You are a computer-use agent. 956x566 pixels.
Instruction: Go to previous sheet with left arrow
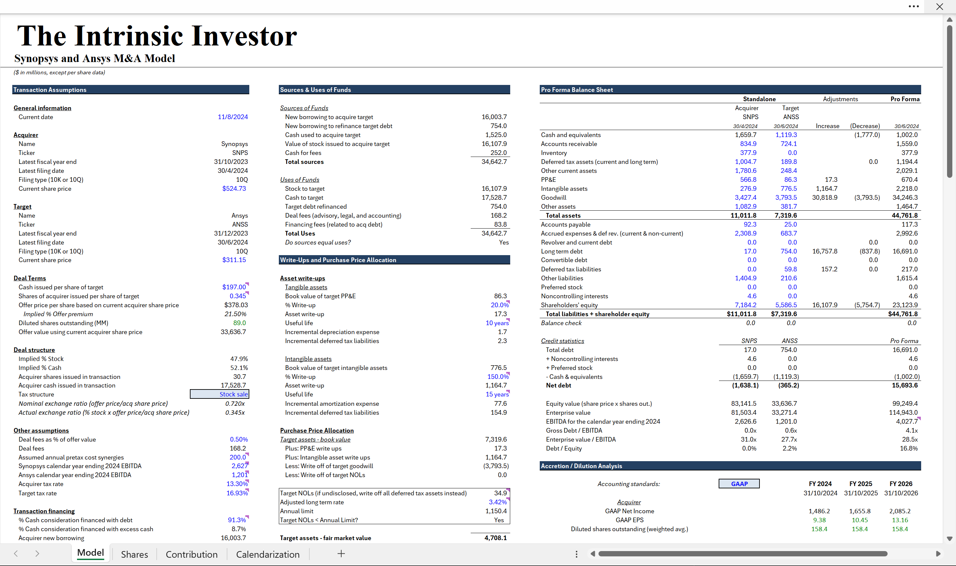tap(16, 553)
